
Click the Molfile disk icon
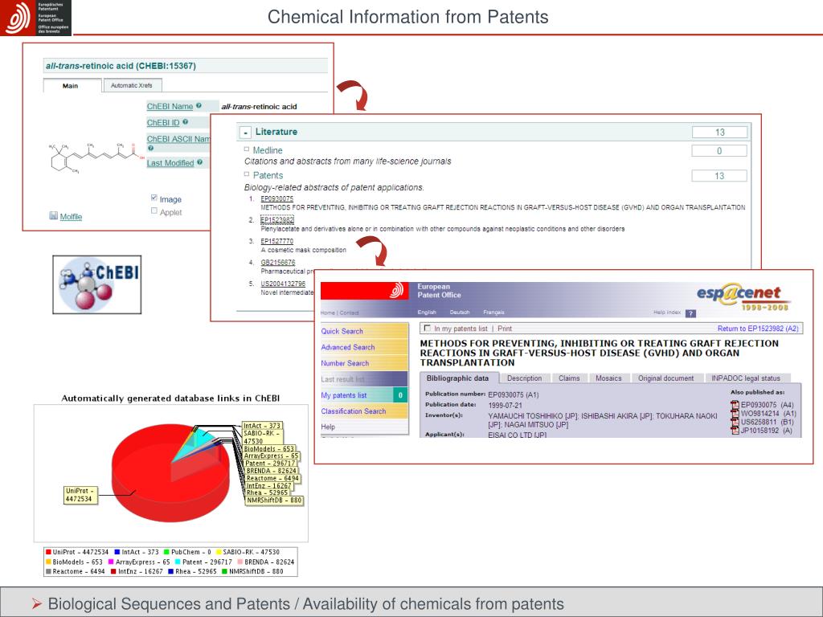pos(54,215)
